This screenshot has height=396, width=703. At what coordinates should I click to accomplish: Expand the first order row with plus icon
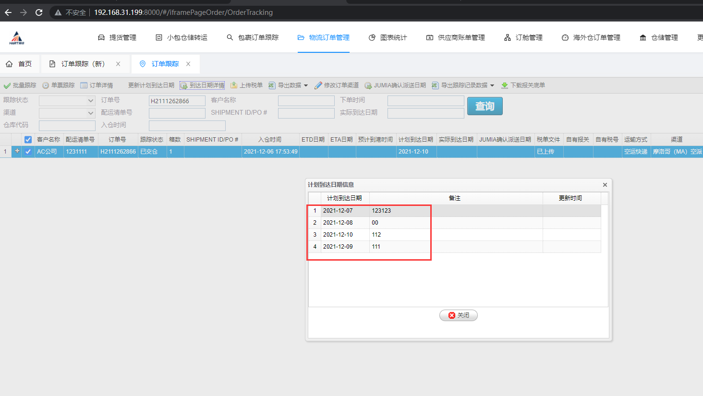click(17, 151)
